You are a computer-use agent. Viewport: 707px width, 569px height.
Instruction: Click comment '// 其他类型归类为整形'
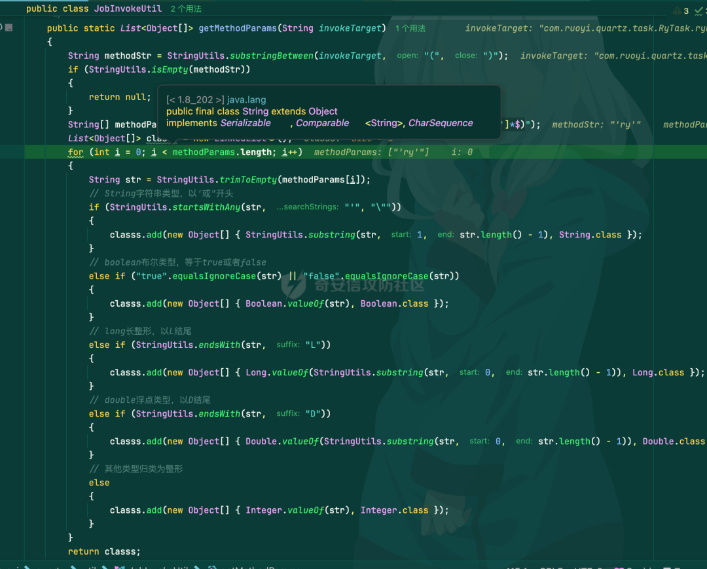coord(136,469)
